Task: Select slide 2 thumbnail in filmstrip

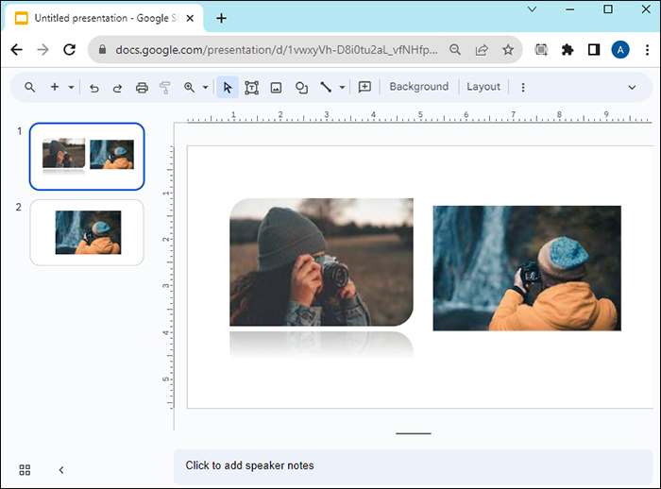Action: (x=87, y=232)
